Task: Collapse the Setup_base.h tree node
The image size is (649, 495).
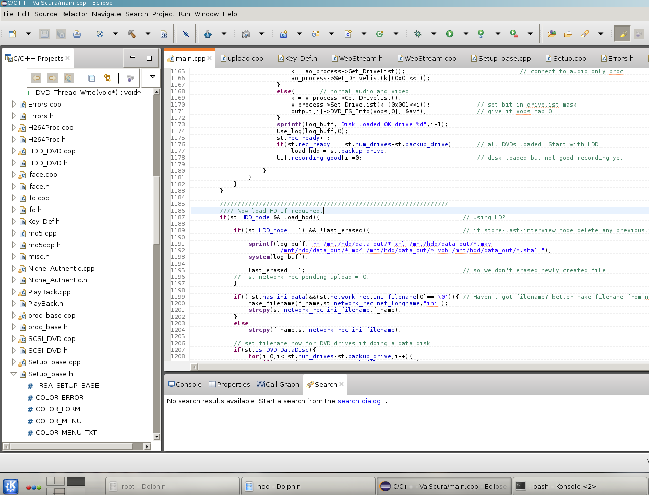Action: (x=14, y=374)
